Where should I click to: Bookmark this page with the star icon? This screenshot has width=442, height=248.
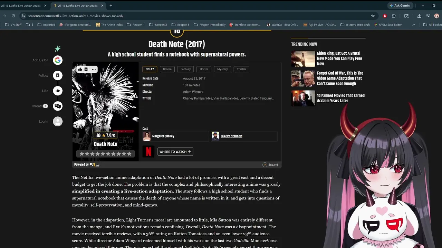coord(373,16)
